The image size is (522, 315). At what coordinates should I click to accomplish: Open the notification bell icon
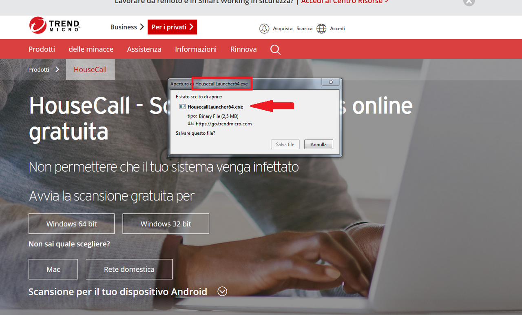point(264,29)
